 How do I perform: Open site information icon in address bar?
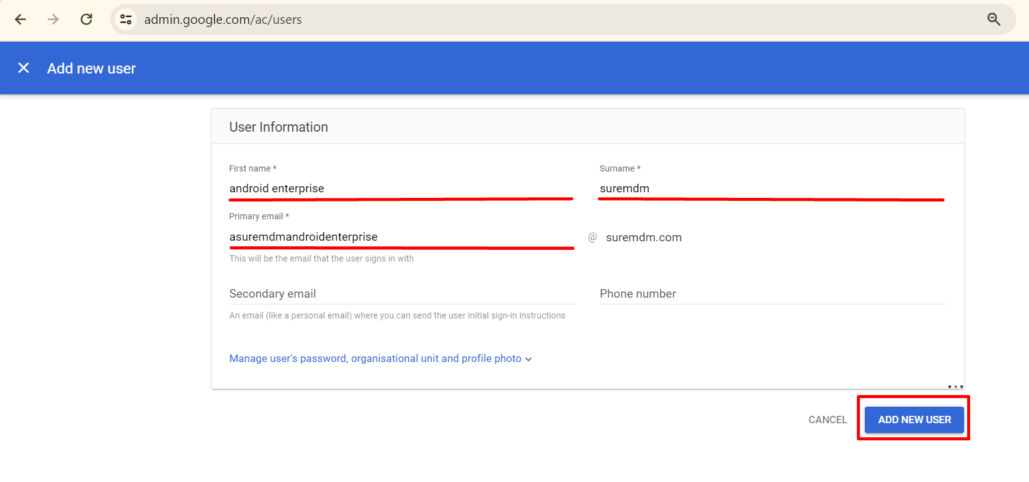[x=126, y=19]
